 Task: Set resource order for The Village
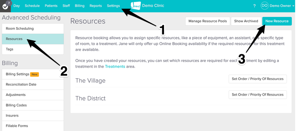(257, 79)
